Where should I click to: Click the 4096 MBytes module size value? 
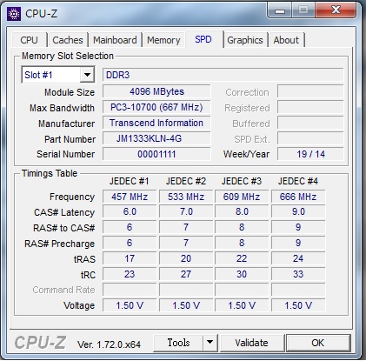(x=156, y=91)
